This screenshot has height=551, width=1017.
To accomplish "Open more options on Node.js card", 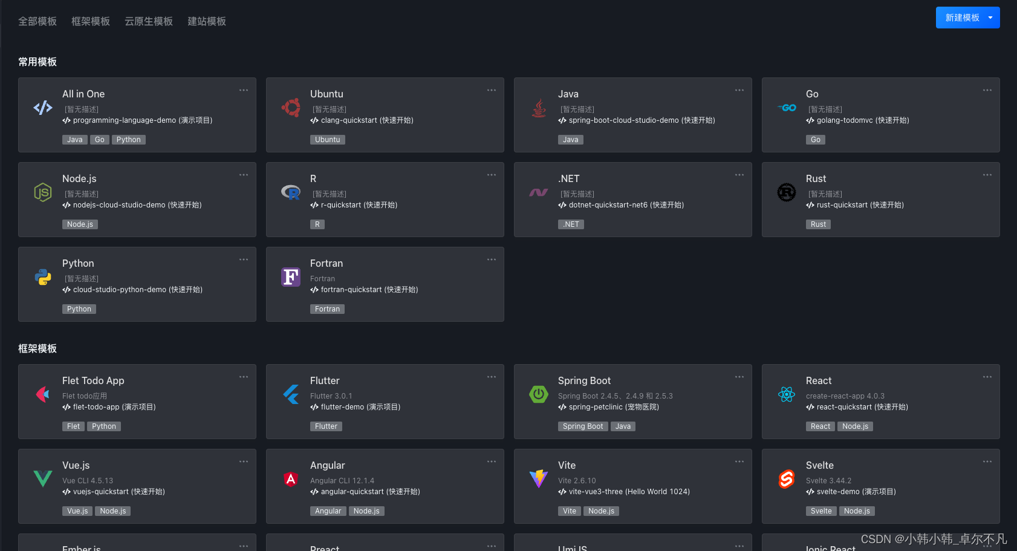I will [244, 175].
